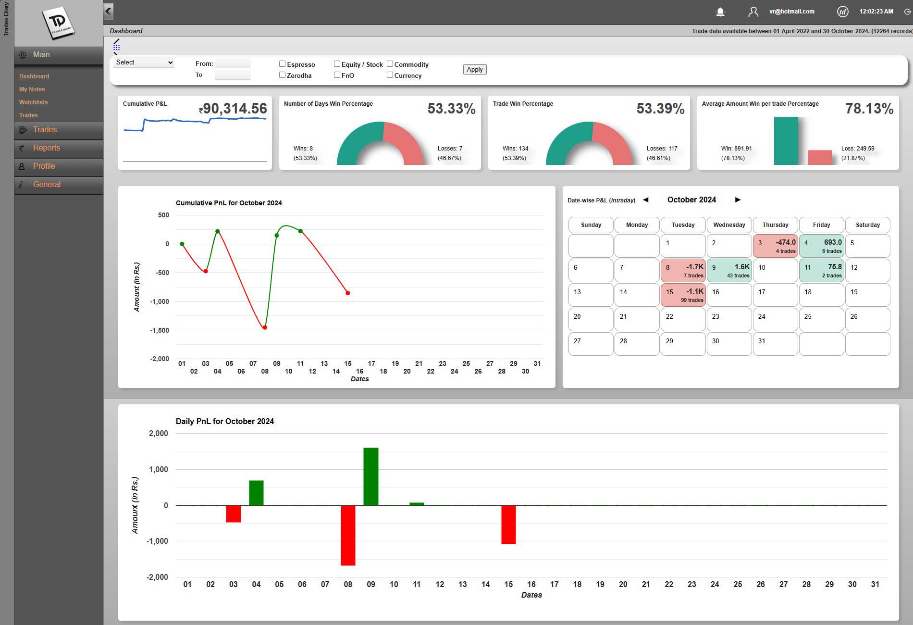
Task: Click the 53.33% days win percentage
Action: pos(451,109)
